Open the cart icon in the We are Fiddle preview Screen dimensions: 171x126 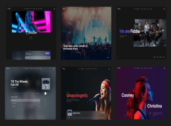point(164,9)
